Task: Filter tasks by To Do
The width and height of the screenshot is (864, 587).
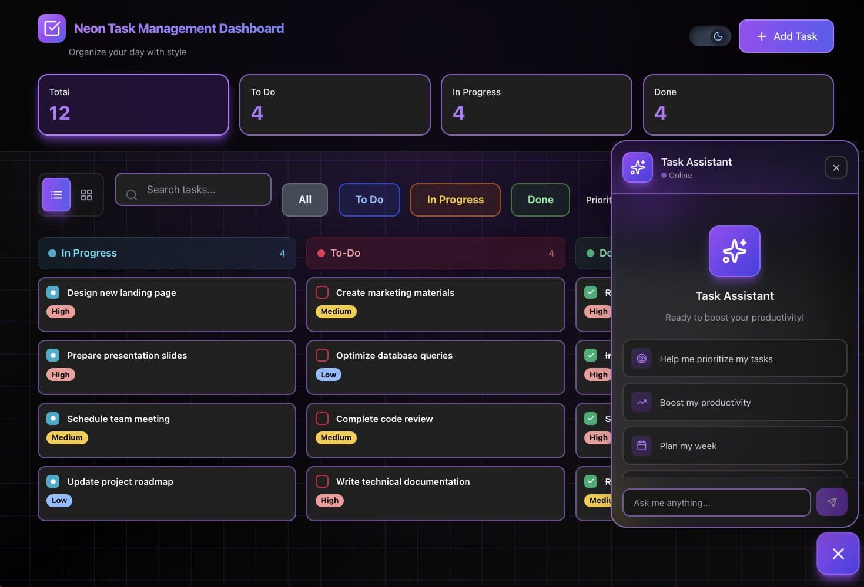Action: pyautogui.click(x=369, y=200)
